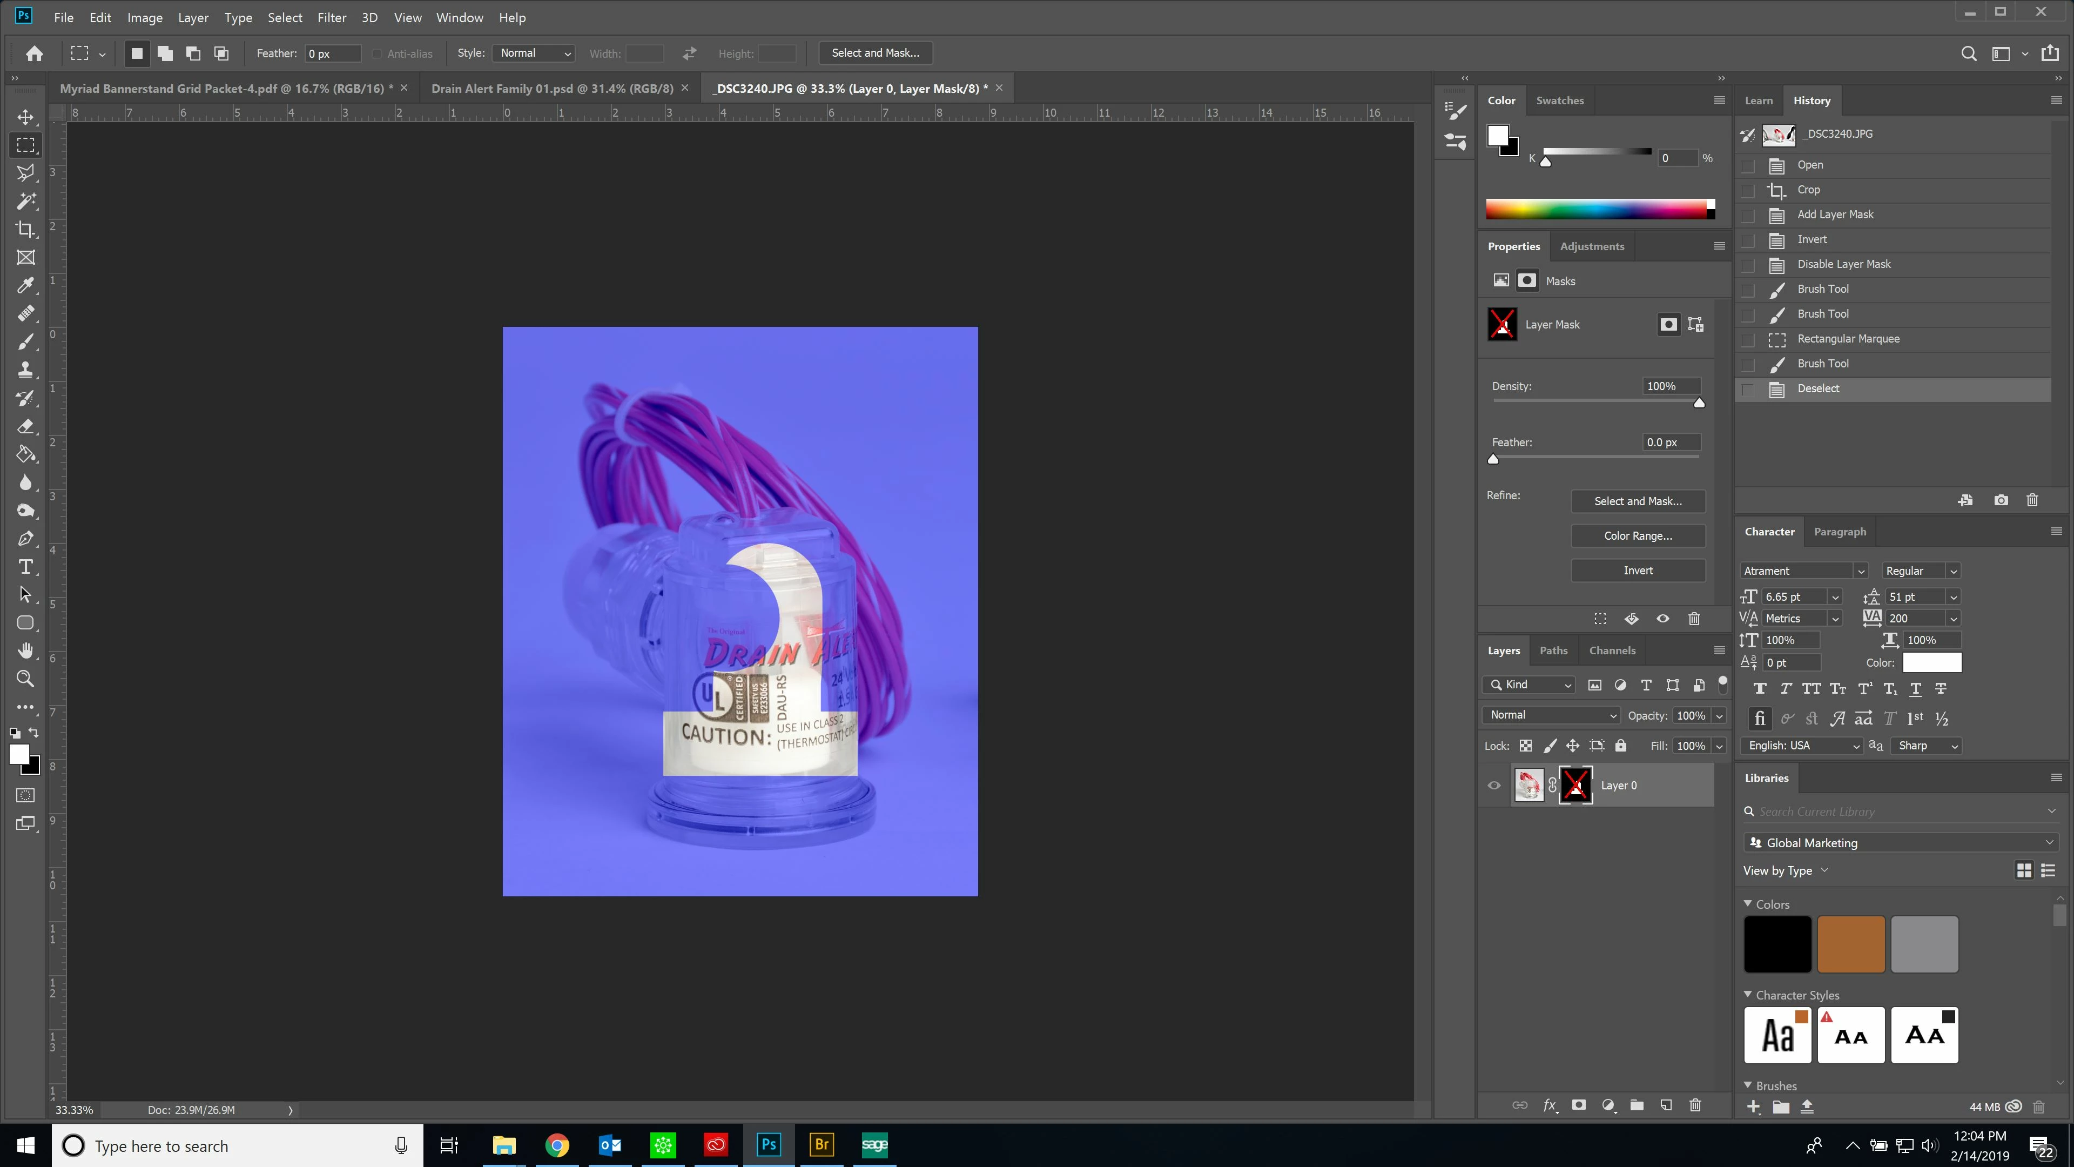Select the Crop tool in toolbar
Image resolution: width=2074 pixels, height=1167 pixels.
[x=26, y=230]
